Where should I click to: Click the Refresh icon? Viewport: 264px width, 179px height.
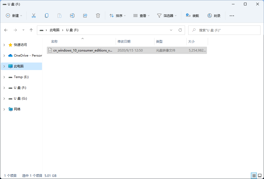[180, 30]
